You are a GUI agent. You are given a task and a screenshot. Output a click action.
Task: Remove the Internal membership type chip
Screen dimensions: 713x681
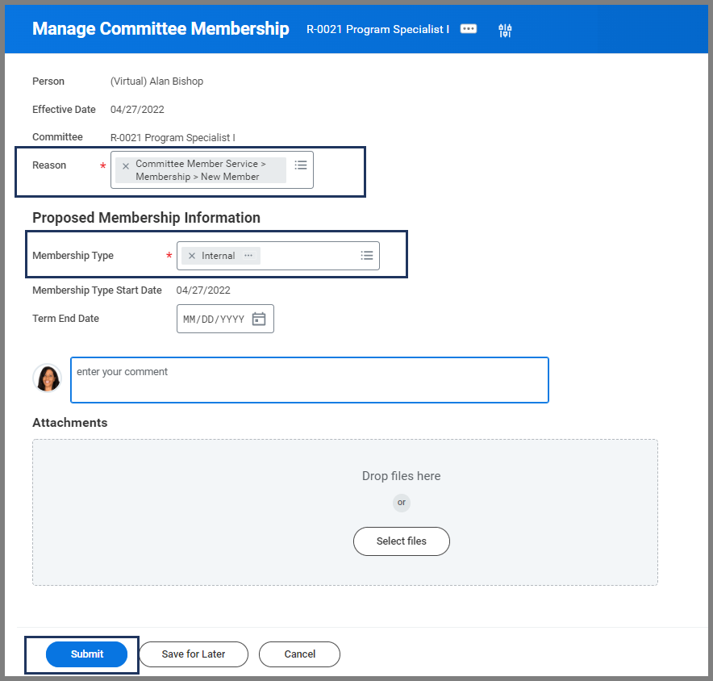pyautogui.click(x=191, y=256)
